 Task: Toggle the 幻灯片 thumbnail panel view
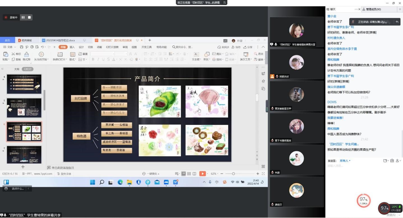(27, 69)
